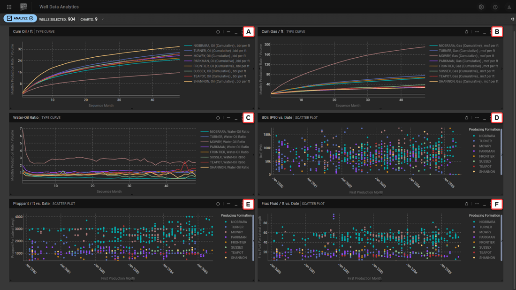Click the ANALYZE button
This screenshot has height=290, width=516.
(20, 18)
